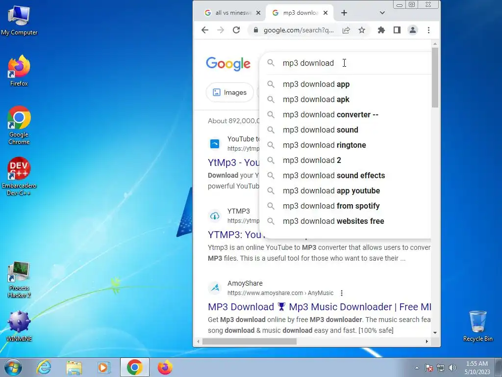
Task: Click the vertical scrollbar thumb
Action: click(x=435, y=78)
